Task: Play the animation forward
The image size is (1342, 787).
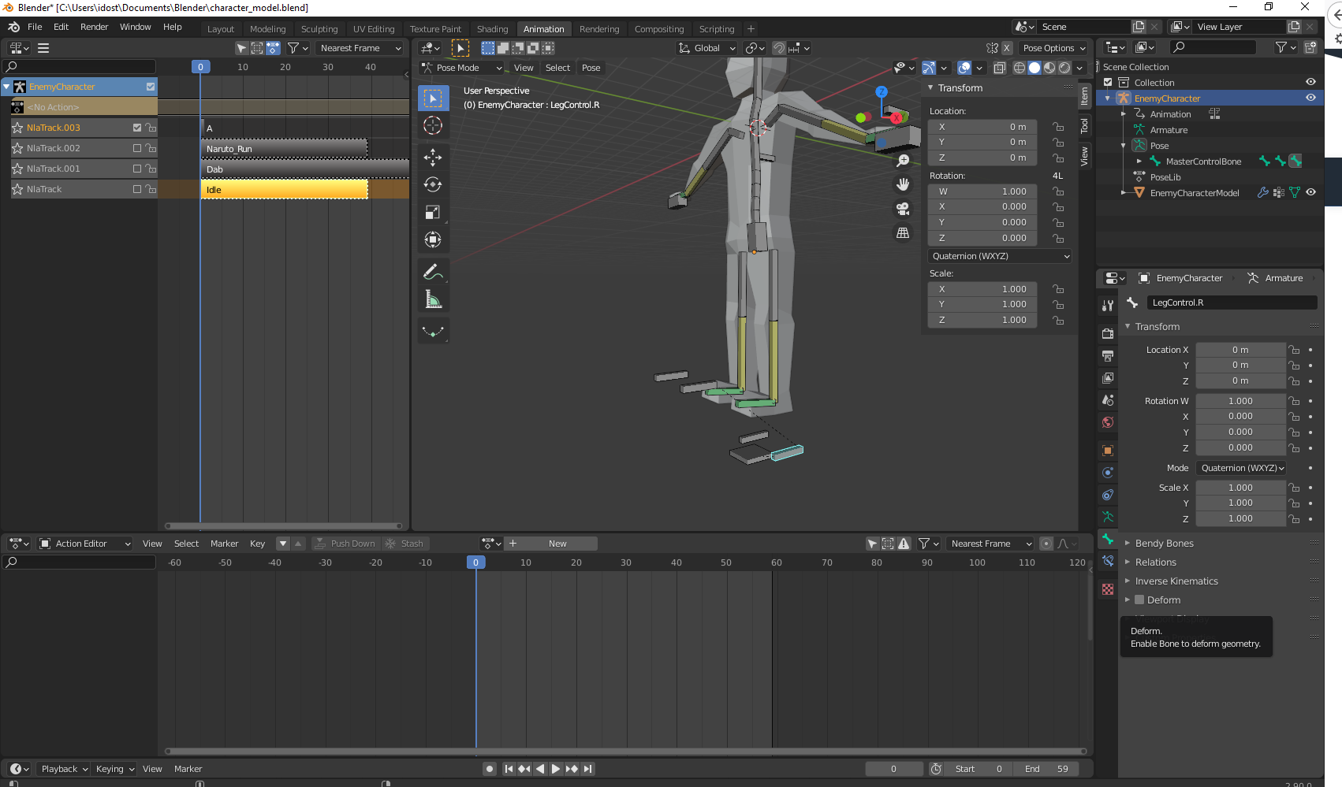Action: coord(555,769)
